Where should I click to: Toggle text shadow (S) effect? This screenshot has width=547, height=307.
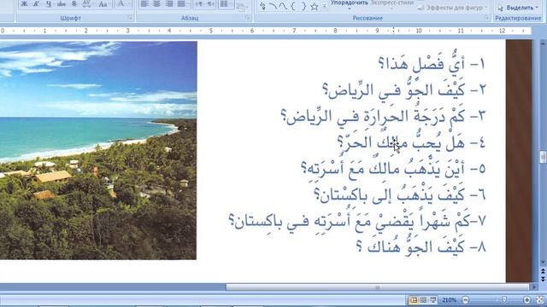74,3
